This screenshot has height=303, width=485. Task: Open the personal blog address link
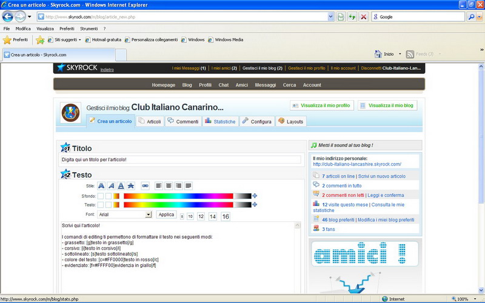point(357,164)
